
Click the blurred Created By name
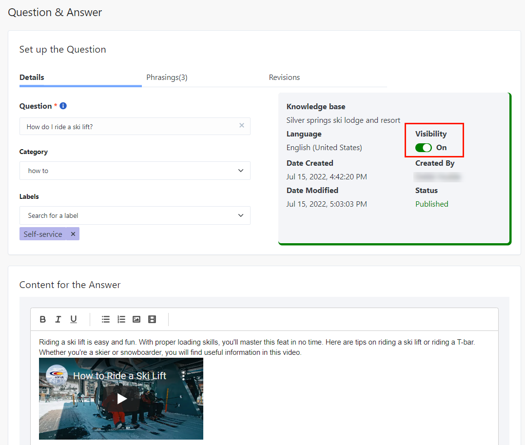tap(438, 177)
